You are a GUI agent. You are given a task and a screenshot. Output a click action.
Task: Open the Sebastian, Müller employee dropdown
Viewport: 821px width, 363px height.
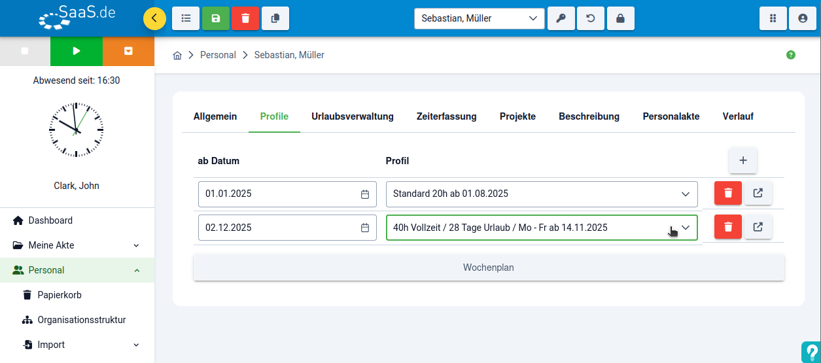(479, 18)
